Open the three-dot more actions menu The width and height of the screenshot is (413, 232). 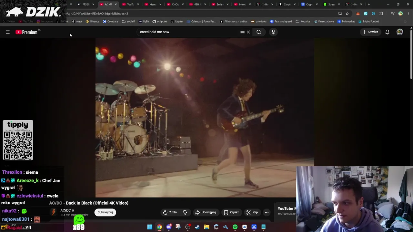point(267,212)
